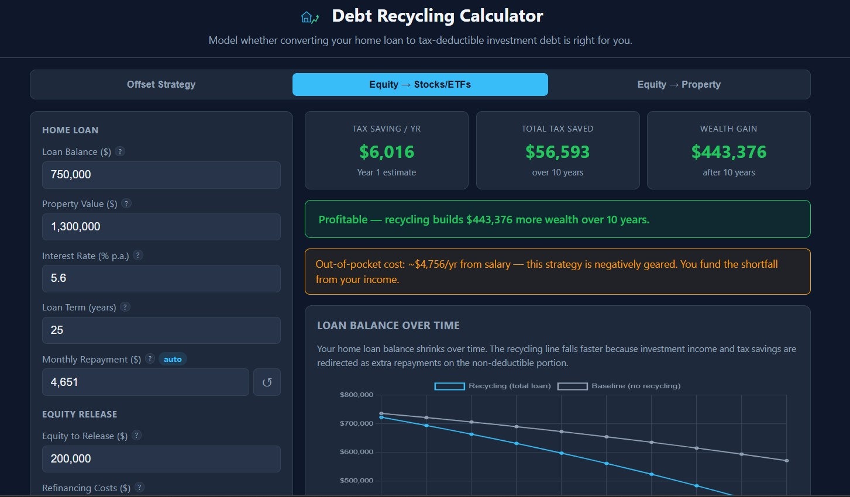Click the 'over 10 years' caption
Viewport: 850px width, 497px height.
(x=558, y=172)
